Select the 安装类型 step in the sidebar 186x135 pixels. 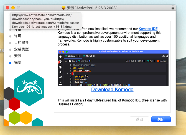click(21, 49)
